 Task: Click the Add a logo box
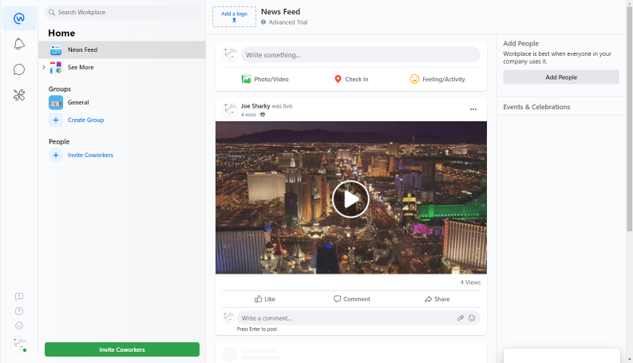pyautogui.click(x=234, y=16)
